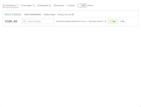Click the green checkmark in Yes button
Image resolution: width=141 pixels, height=107 pixels.
(x=111, y=21)
